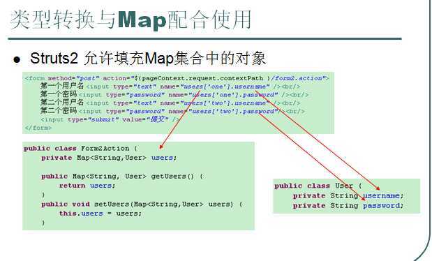
Task: Select the 第二个用户名 label text
Action: pos(62,103)
